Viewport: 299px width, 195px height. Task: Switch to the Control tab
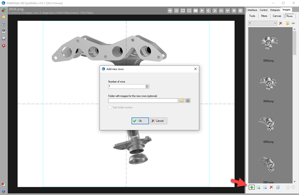[264, 10]
